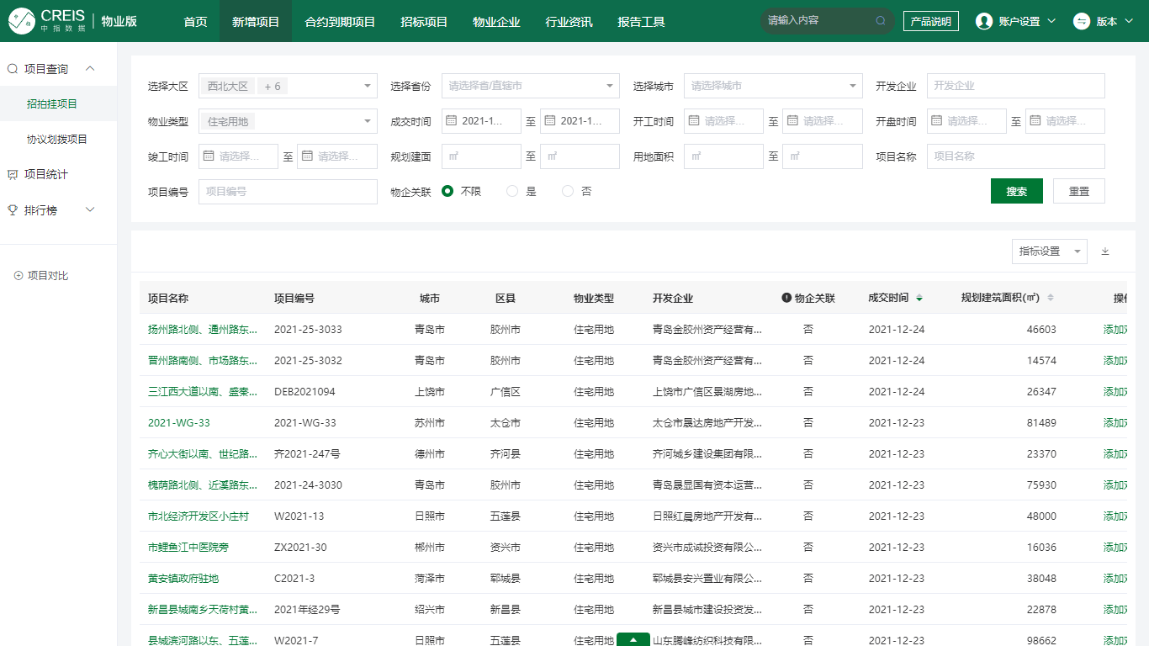The height and width of the screenshot is (646, 1149).
Task: Click the CREIS logo icon
Action: click(x=23, y=21)
